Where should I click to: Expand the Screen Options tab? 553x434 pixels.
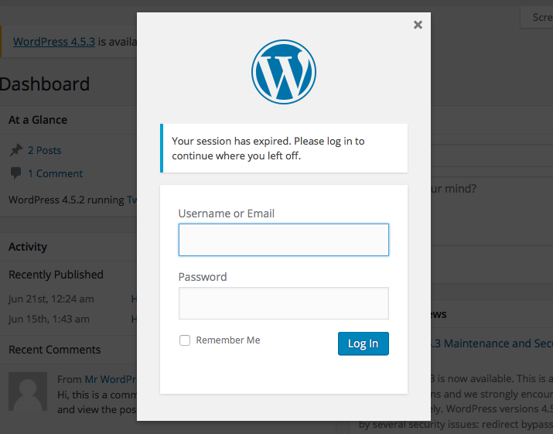(x=537, y=17)
